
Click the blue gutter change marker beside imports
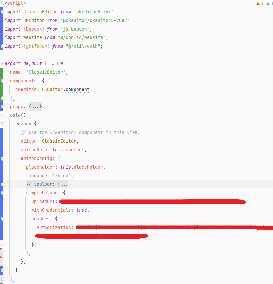click(2, 29)
